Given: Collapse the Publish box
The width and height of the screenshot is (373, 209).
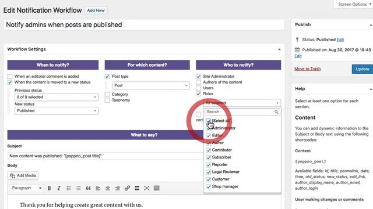Looking at the screenshot, I should point(371,25).
